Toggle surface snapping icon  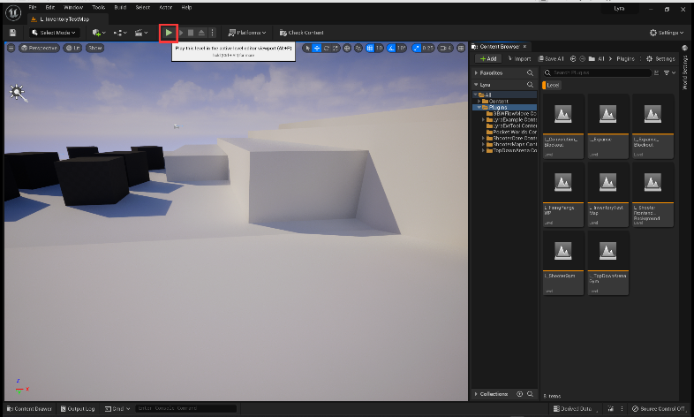358,48
